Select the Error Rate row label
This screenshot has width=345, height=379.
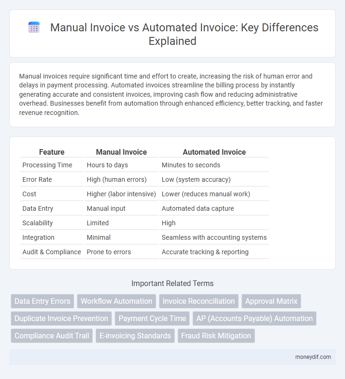(x=52, y=179)
